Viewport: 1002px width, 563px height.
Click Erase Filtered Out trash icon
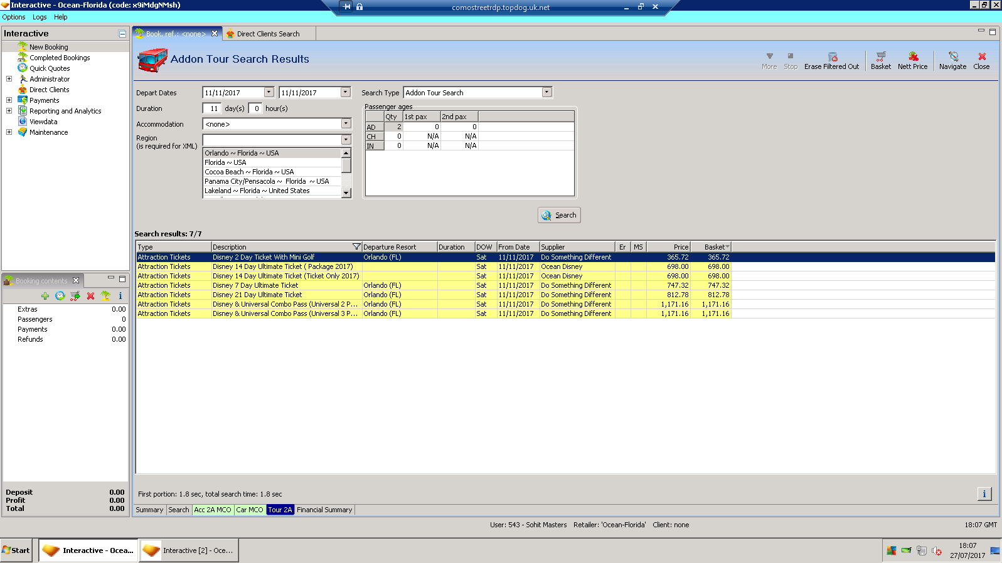click(x=832, y=61)
